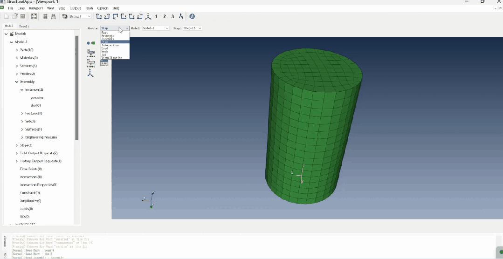Expand the Profiles(2) node
This screenshot has height=259, width=503.
17,74
